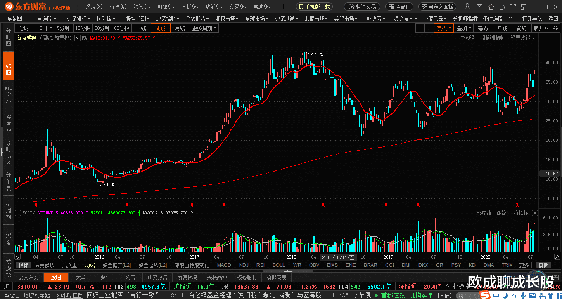Open the user account icon
Screen dimensions: 562x299
pos(467,7)
